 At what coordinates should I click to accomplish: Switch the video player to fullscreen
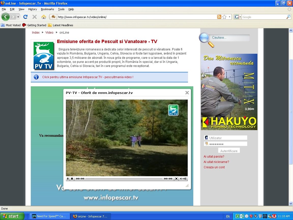click(176, 179)
